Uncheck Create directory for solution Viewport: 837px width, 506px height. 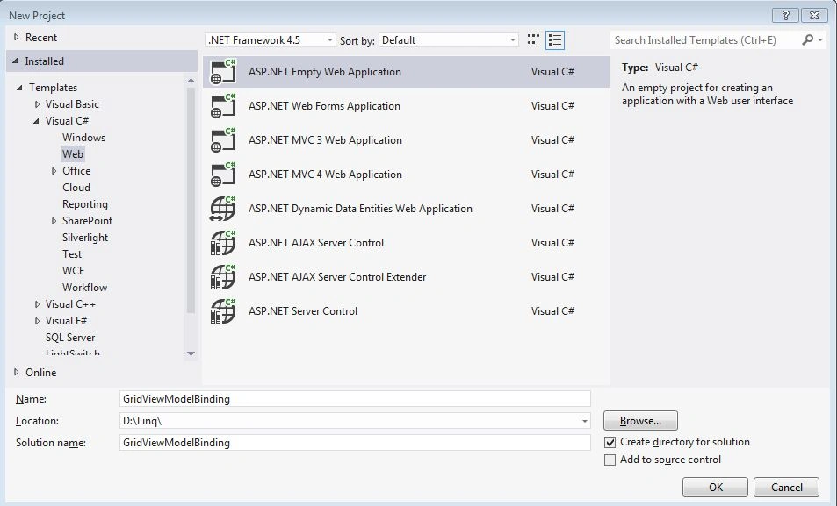(610, 442)
